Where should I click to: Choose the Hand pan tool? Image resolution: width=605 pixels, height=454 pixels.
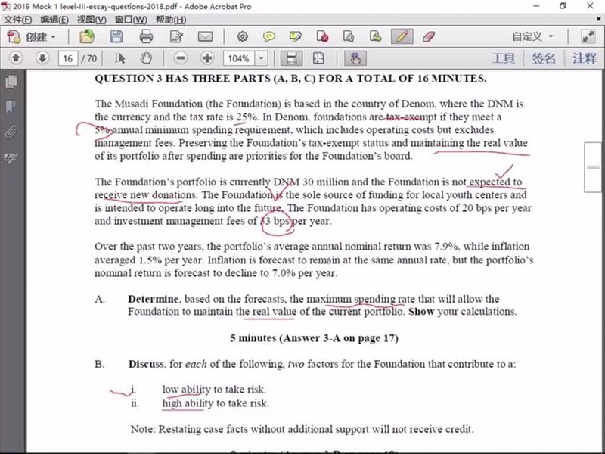pos(146,58)
